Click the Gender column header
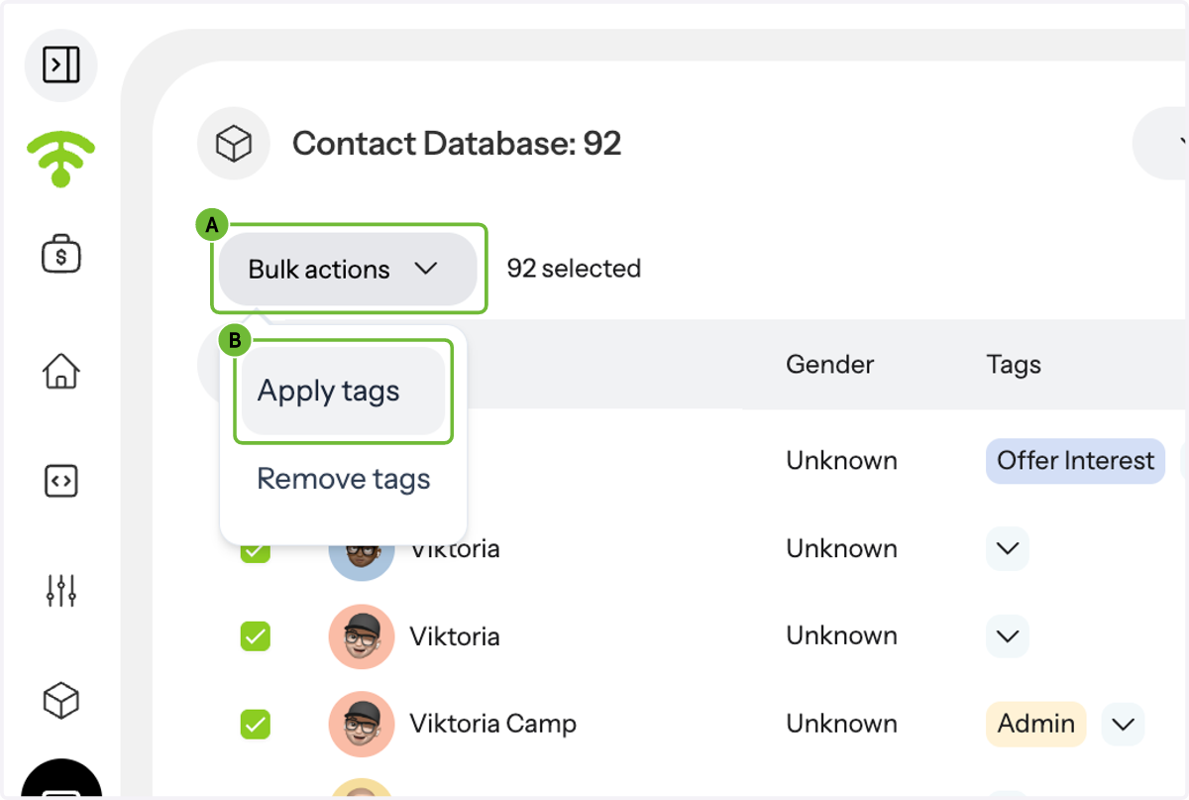Image resolution: width=1189 pixels, height=800 pixels. pyautogui.click(x=830, y=364)
